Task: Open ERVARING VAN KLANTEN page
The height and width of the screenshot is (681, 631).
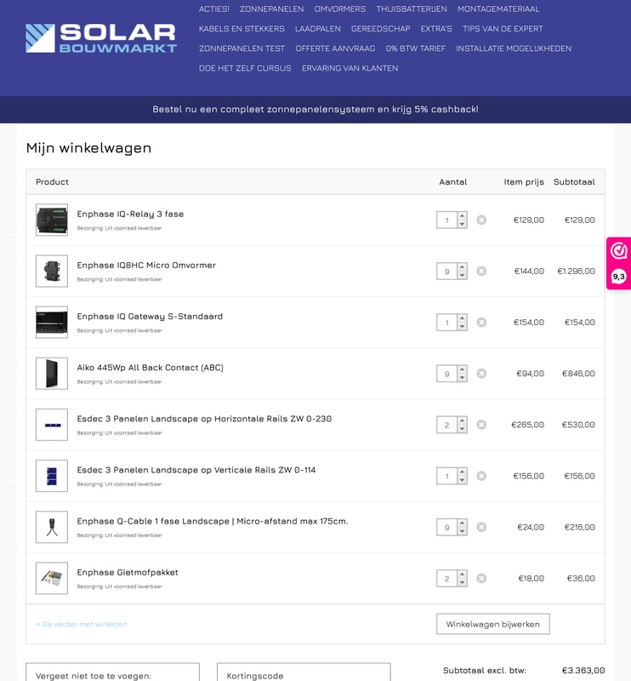Action: 350,68
